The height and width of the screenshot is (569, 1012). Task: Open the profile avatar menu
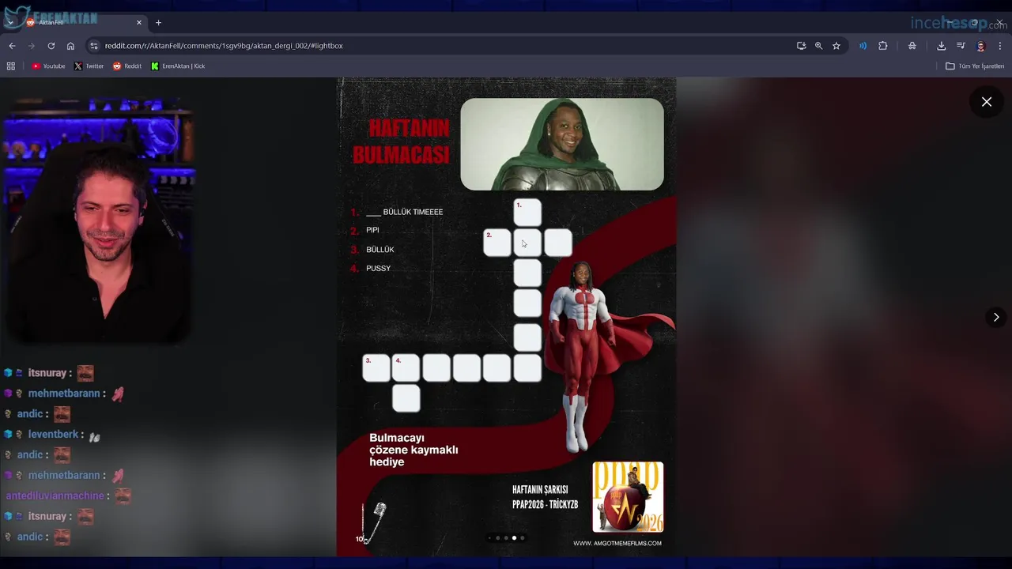coord(980,46)
